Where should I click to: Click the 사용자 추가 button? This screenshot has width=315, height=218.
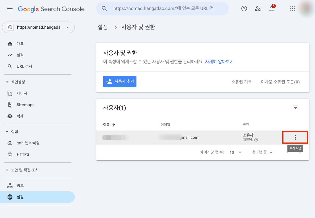(120, 81)
